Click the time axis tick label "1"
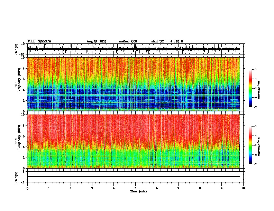The width and height of the screenshot is (274, 211). 49,188
